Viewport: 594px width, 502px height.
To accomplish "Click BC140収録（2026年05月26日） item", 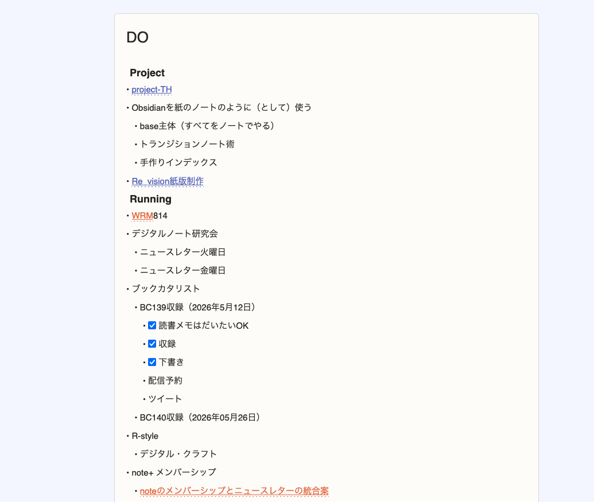I will click(x=200, y=418).
